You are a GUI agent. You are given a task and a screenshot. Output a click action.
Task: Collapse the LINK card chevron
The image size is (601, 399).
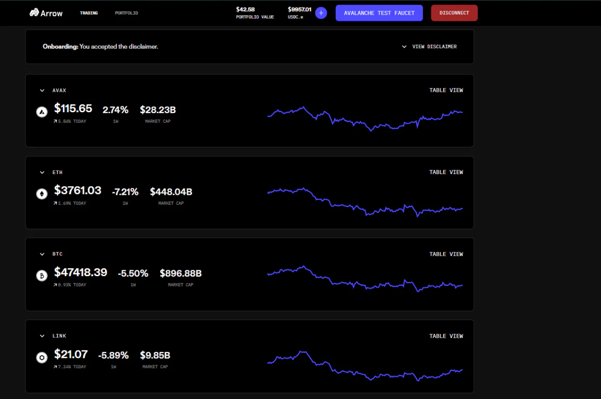coord(42,336)
